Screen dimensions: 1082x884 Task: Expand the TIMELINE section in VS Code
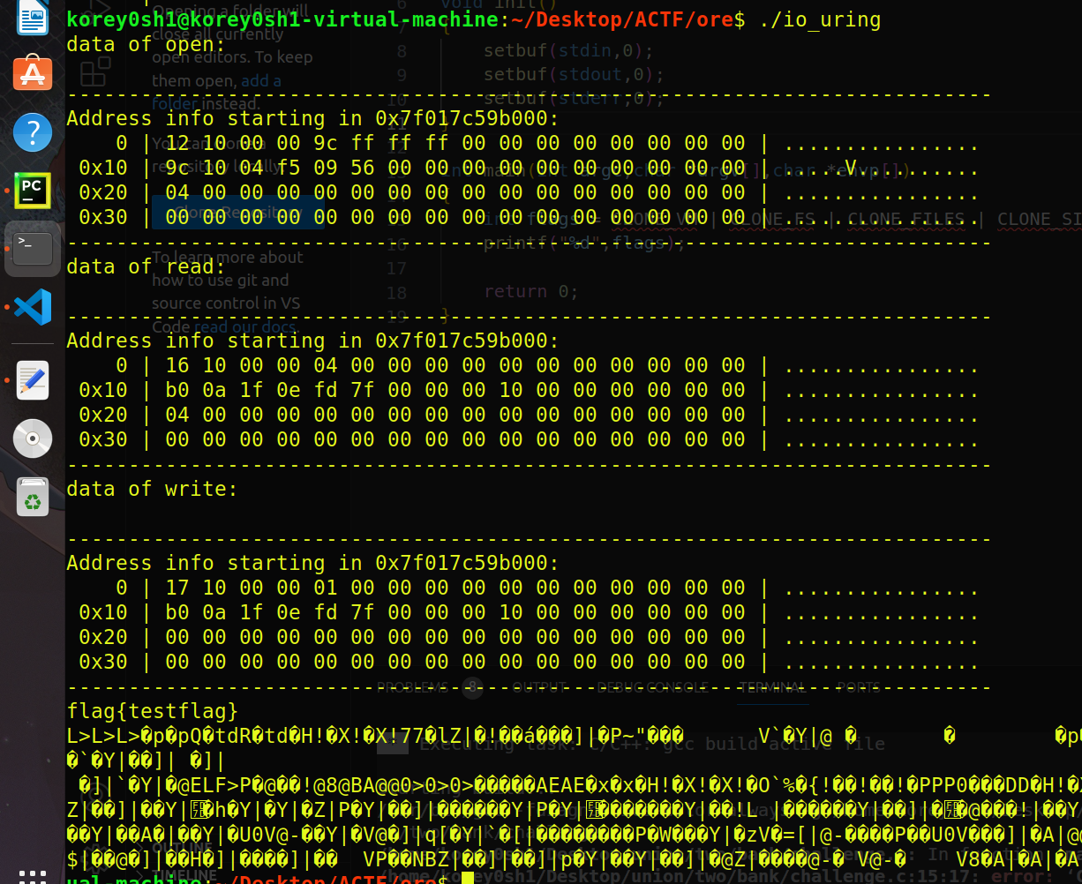pos(181,874)
